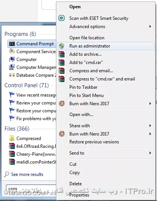Screen dimensions: 157x201
Task: Click the archive icon beside 4x4.Offroad.Racing
Action: point(12,146)
